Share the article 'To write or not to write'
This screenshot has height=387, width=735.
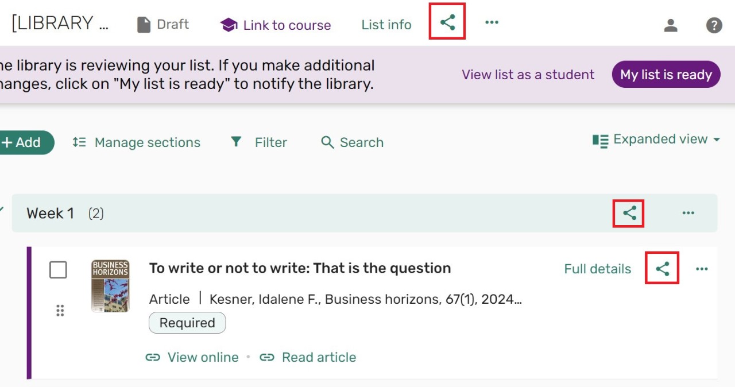pyautogui.click(x=661, y=268)
